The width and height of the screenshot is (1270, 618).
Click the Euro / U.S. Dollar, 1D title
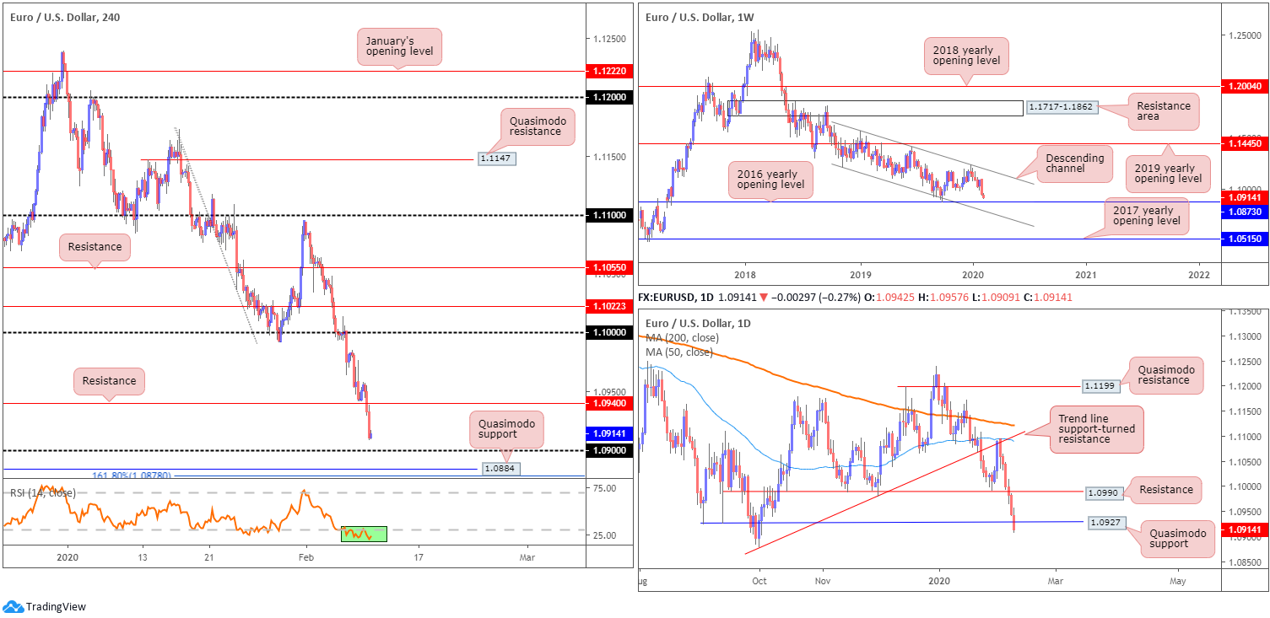pyautogui.click(x=697, y=324)
